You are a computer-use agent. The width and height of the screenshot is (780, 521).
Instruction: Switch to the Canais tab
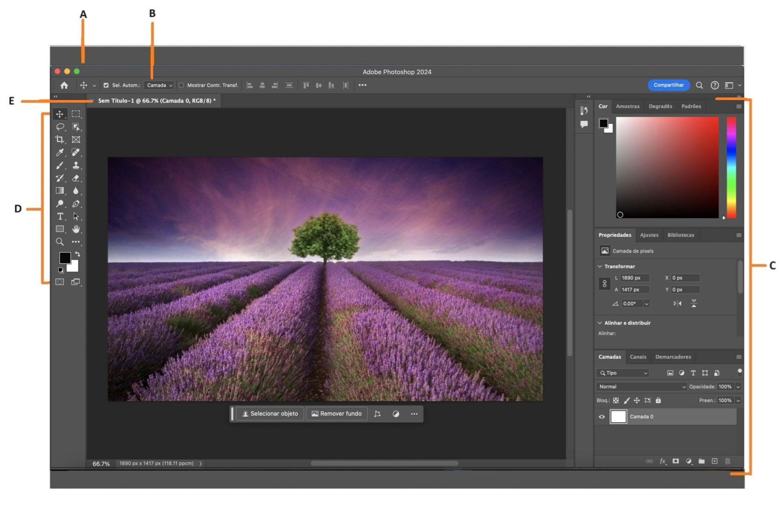[x=638, y=357]
